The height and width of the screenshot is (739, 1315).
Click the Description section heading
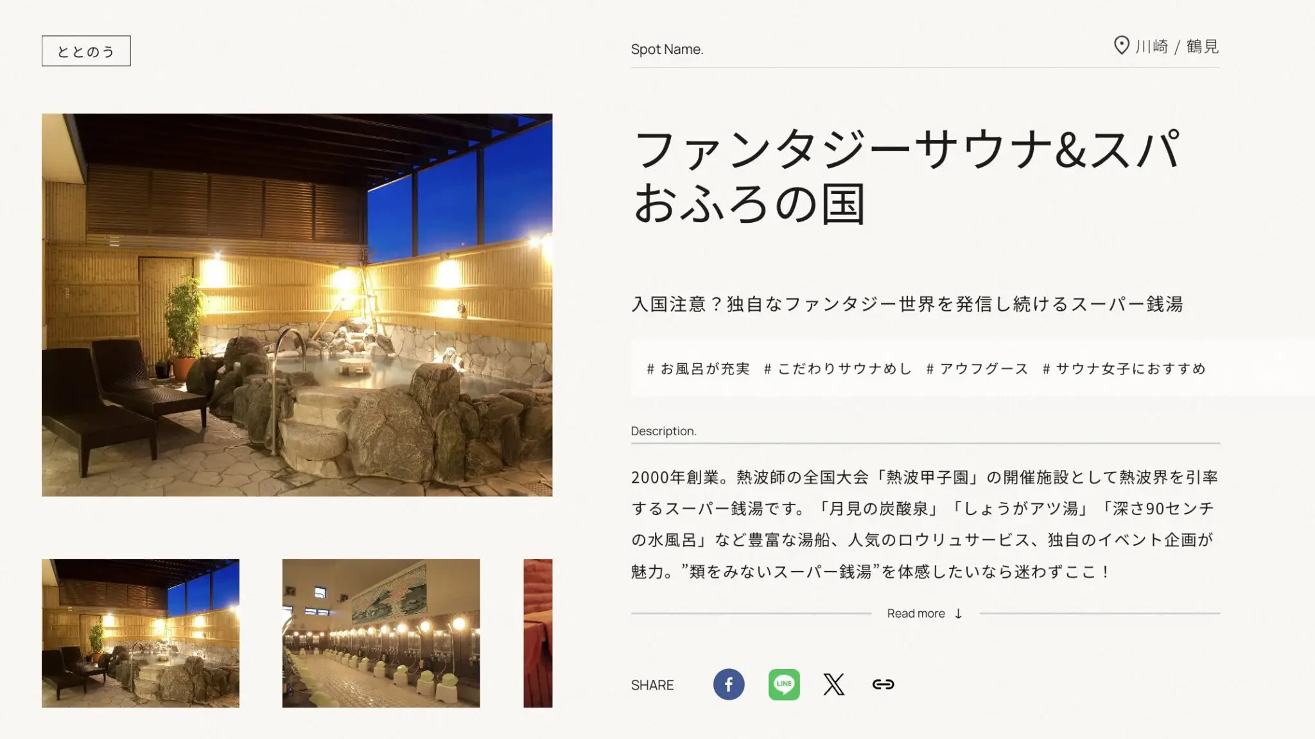pyautogui.click(x=663, y=431)
